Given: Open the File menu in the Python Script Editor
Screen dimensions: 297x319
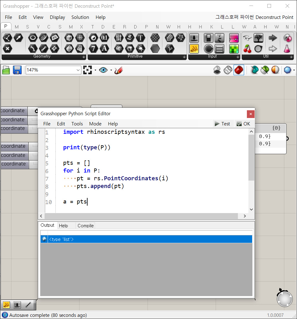Looking at the screenshot, I should click(47, 124).
